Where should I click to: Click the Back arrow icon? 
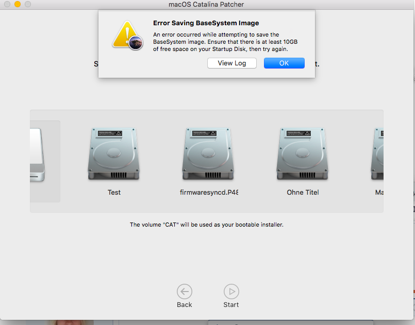coord(185,292)
